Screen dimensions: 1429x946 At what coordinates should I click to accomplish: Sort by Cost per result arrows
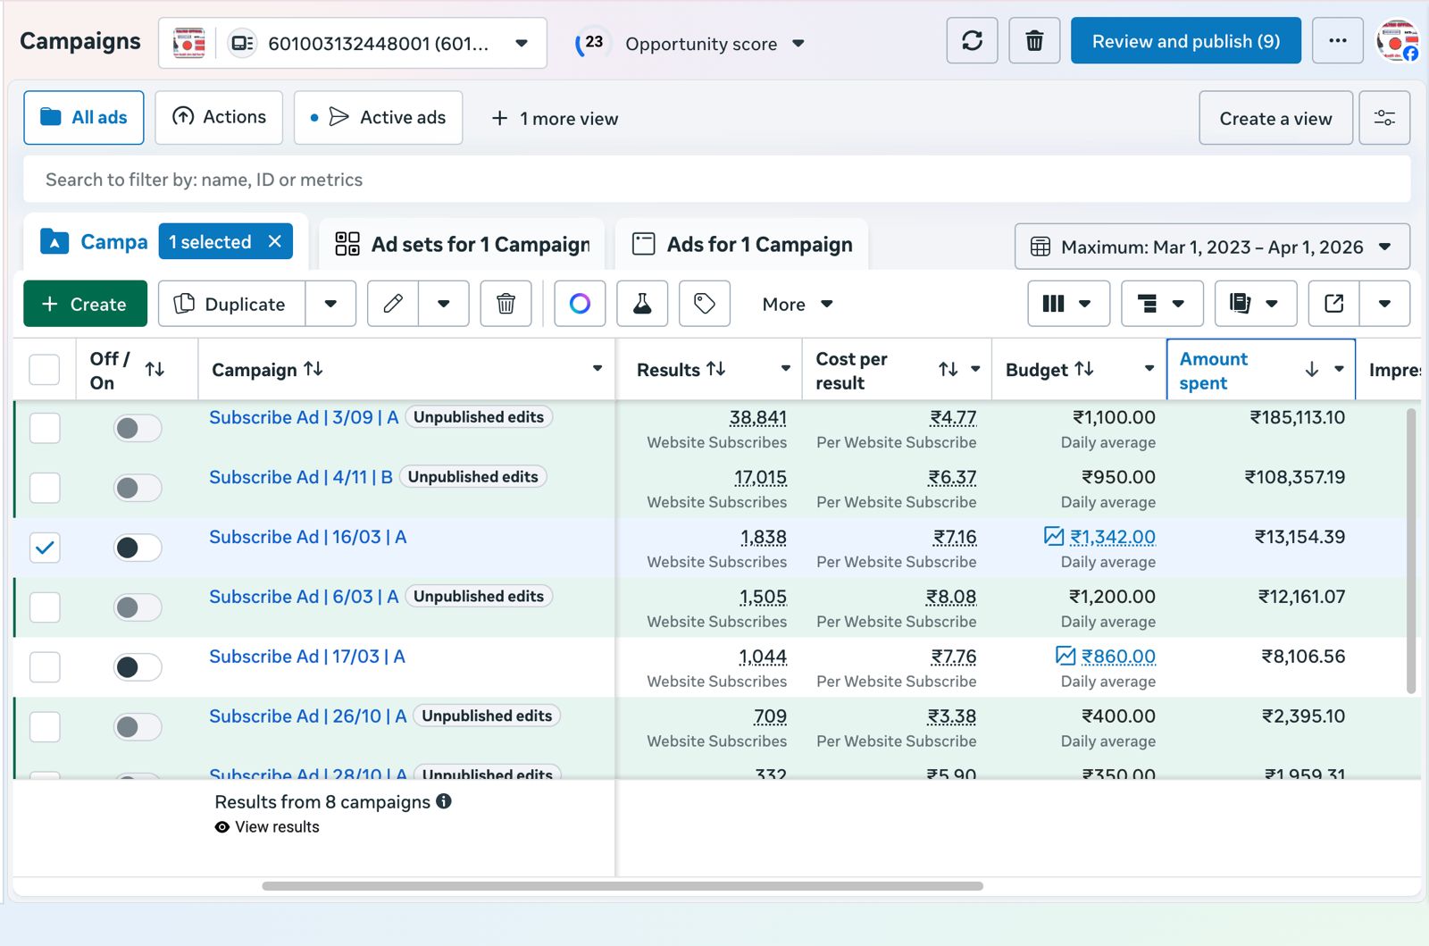click(948, 369)
